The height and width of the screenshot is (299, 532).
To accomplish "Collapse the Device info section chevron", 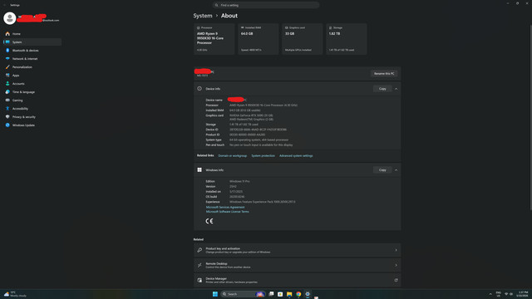I will click(396, 89).
